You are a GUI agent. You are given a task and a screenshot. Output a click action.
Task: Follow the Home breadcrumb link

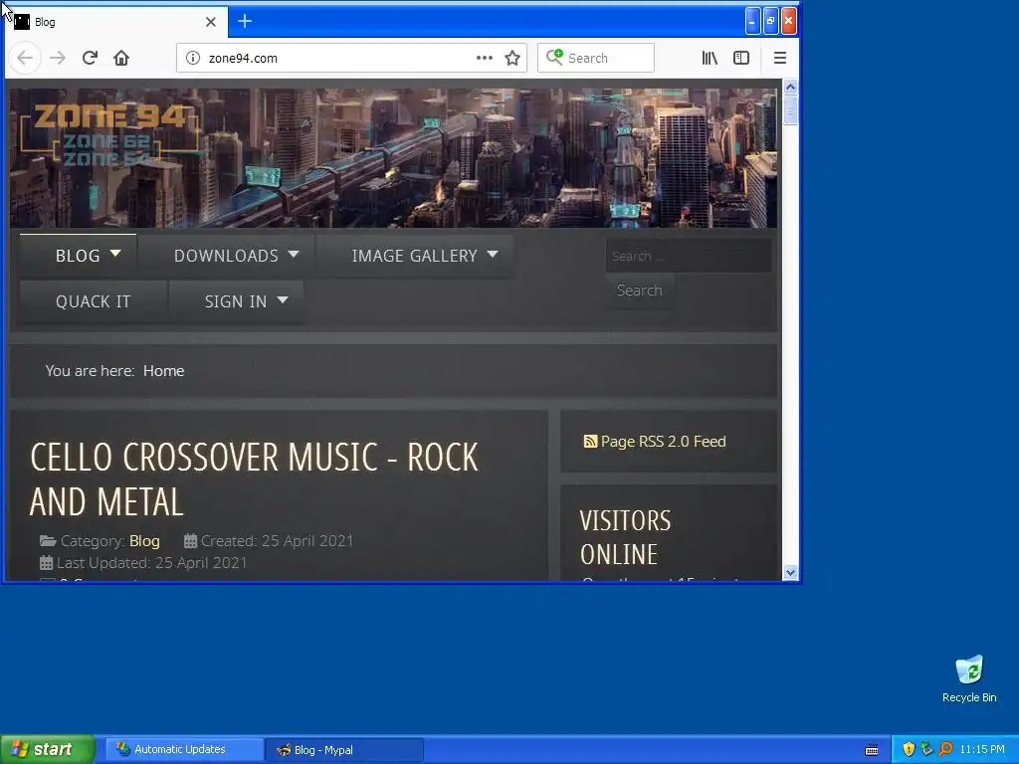[164, 371]
